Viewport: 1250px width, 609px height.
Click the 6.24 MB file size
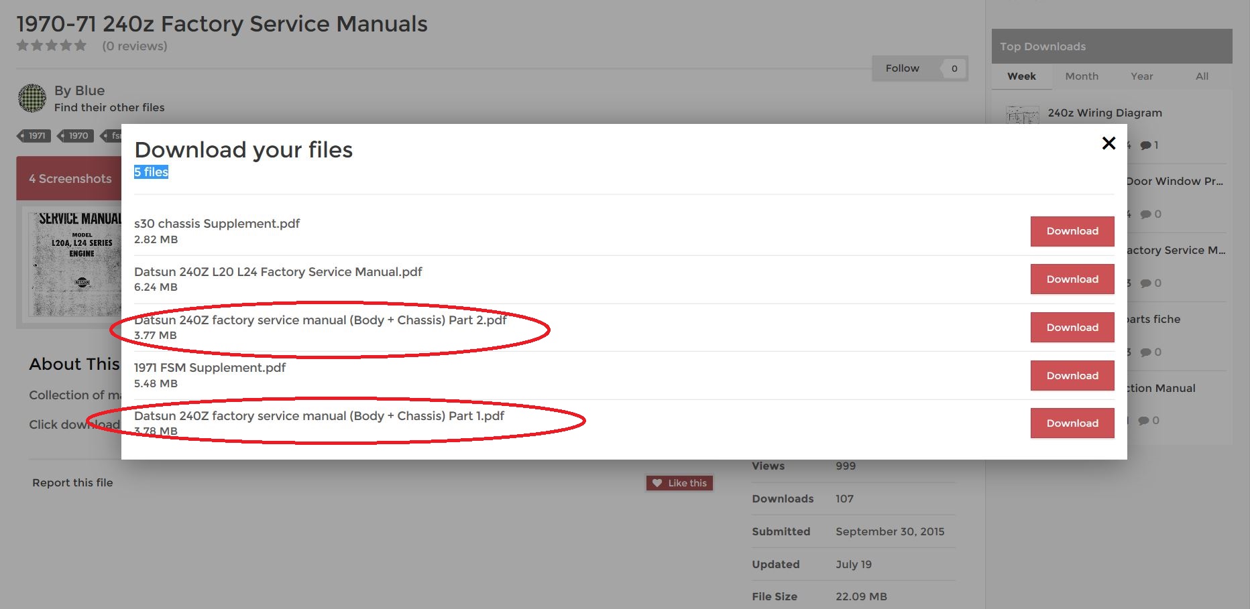tap(156, 287)
